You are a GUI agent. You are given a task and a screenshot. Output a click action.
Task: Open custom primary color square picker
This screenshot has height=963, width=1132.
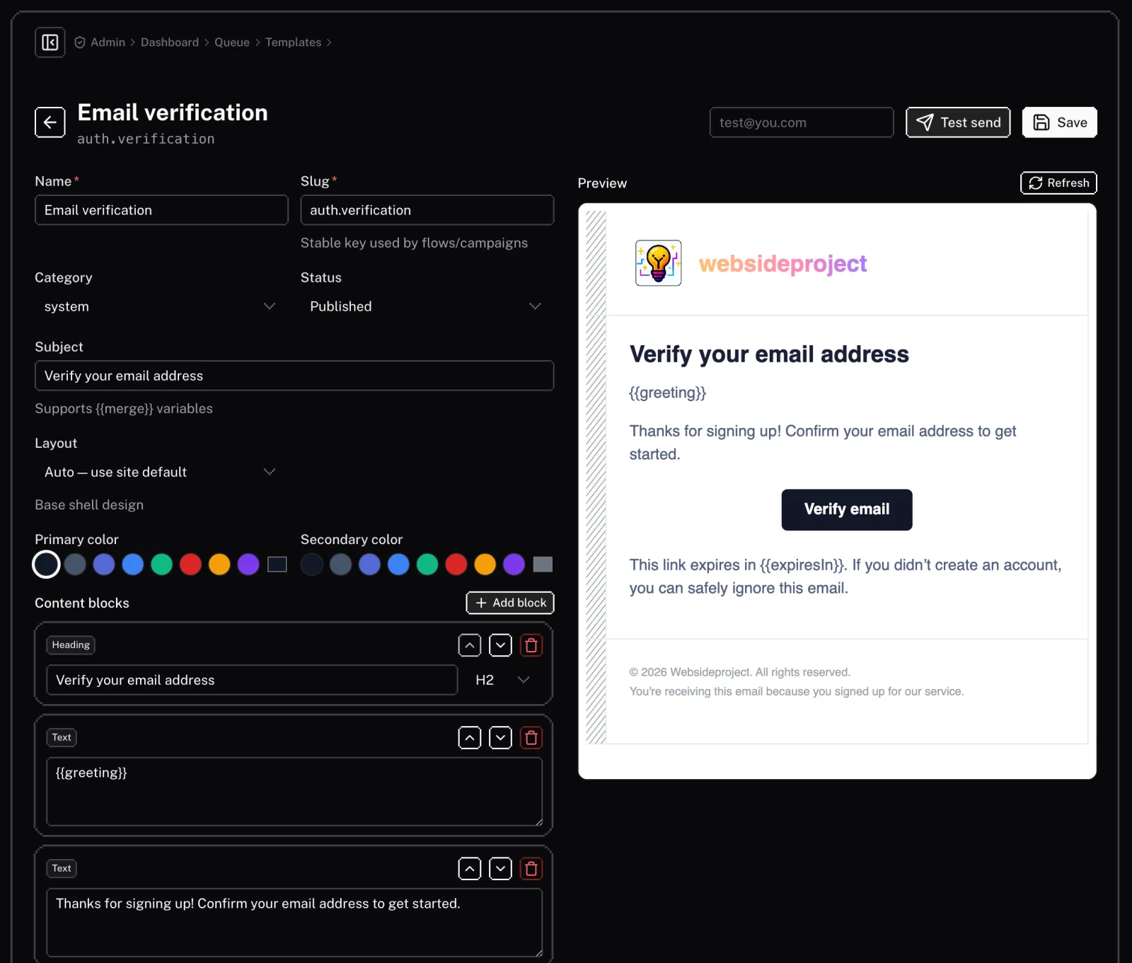pos(277,565)
